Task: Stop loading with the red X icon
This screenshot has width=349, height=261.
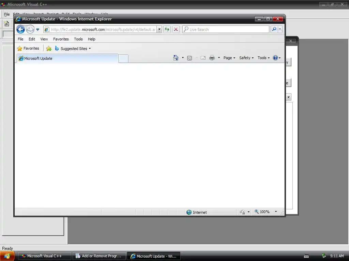Action: click(x=176, y=29)
